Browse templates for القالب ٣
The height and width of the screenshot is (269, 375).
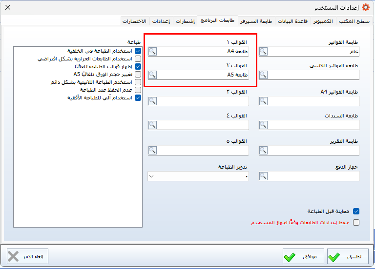pyautogui.click(x=152, y=101)
